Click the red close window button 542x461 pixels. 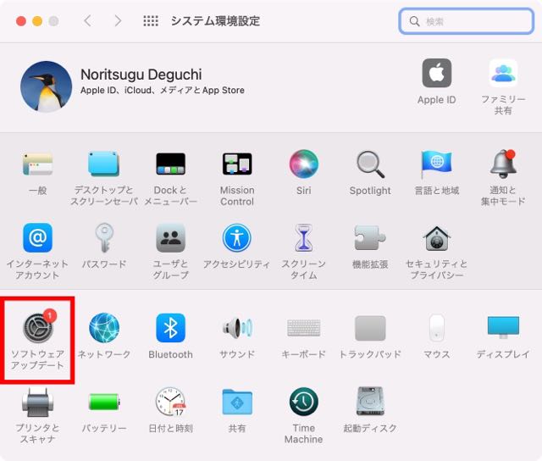21,21
